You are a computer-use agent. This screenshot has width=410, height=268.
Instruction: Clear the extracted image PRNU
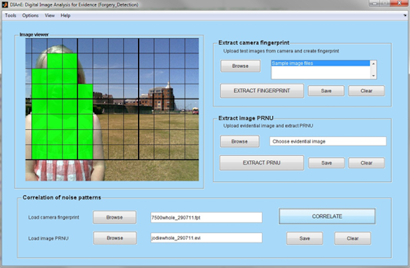(x=366, y=163)
